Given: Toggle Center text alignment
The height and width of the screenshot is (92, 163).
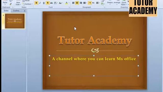Looking at the screenshot, I should click(x=77, y=3).
